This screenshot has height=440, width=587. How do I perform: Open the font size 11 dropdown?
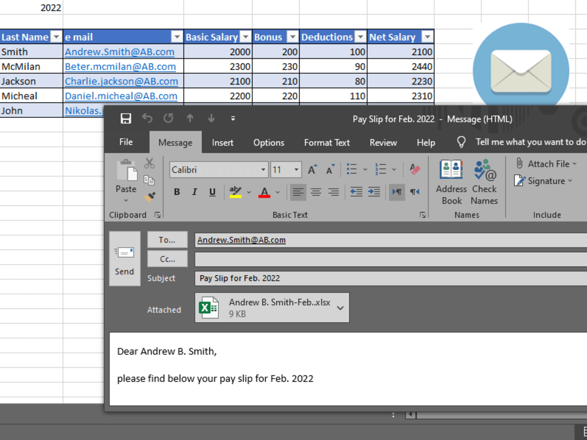point(296,170)
